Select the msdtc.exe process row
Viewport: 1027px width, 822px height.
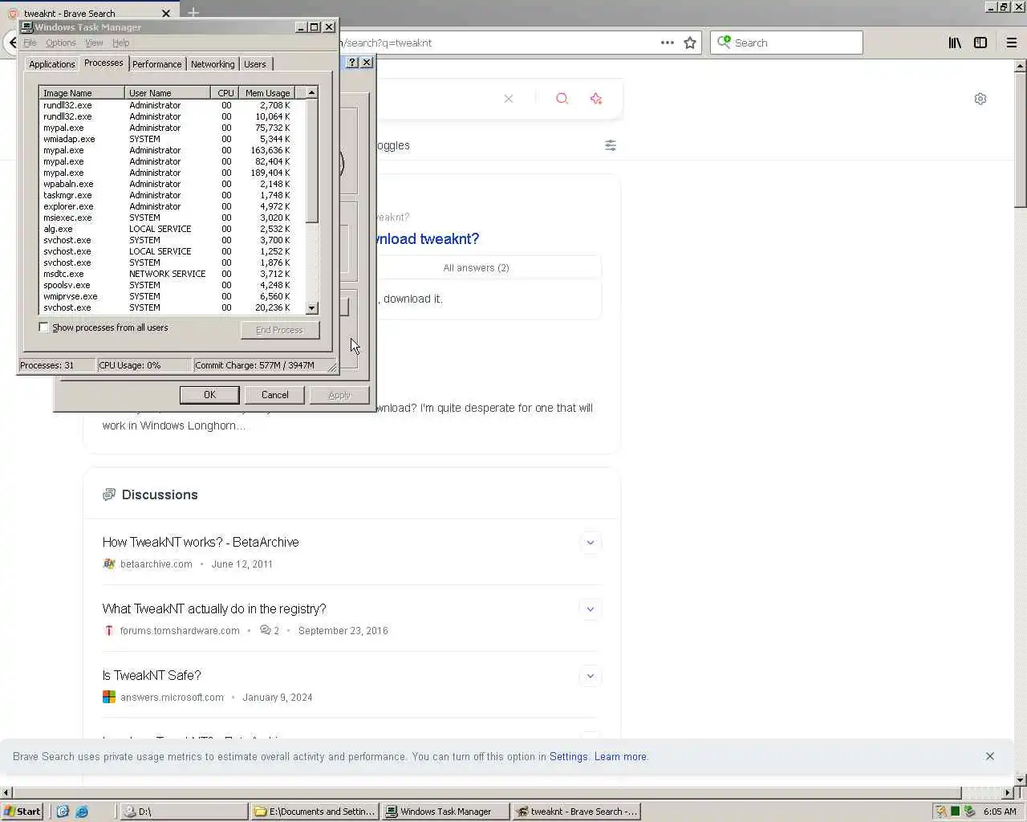point(173,274)
